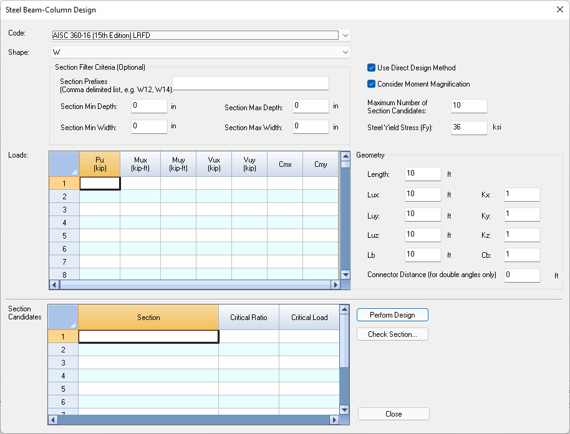Viewport: 570px width, 434px height.
Task: Click the Luz input field
Action: pyautogui.click(x=423, y=235)
